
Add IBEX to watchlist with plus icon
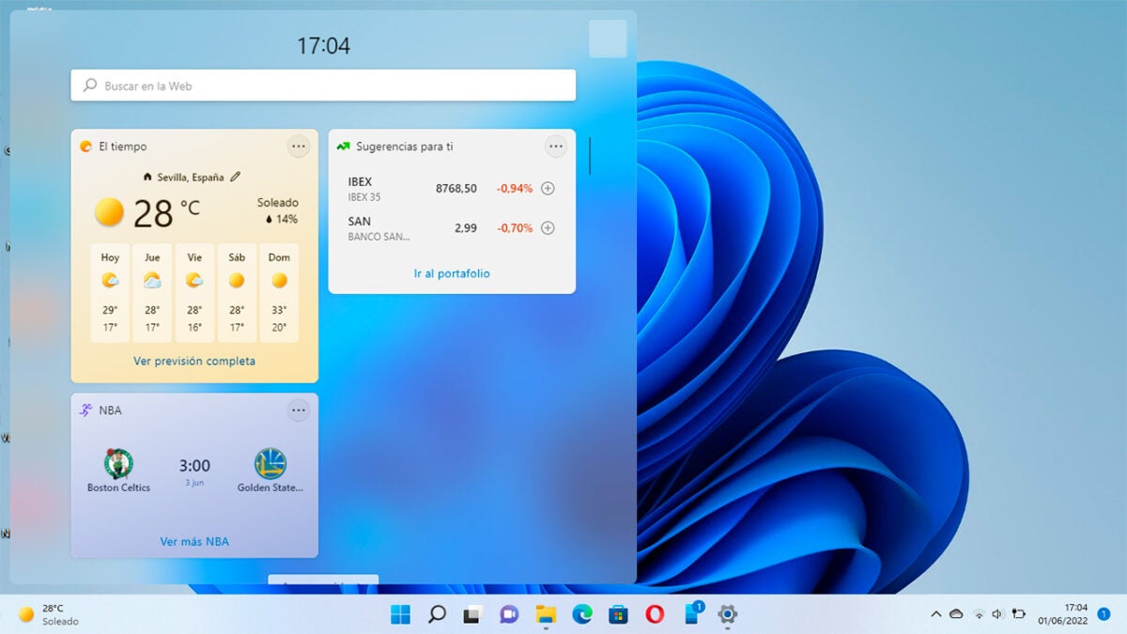pyautogui.click(x=548, y=188)
